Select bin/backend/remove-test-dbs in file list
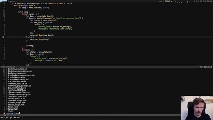 click(22, 75)
